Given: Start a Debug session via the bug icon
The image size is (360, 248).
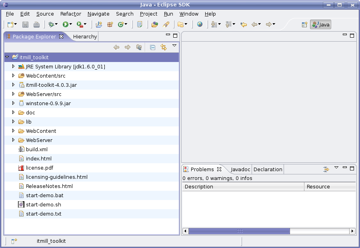Looking at the screenshot, I should tap(51, 24).
